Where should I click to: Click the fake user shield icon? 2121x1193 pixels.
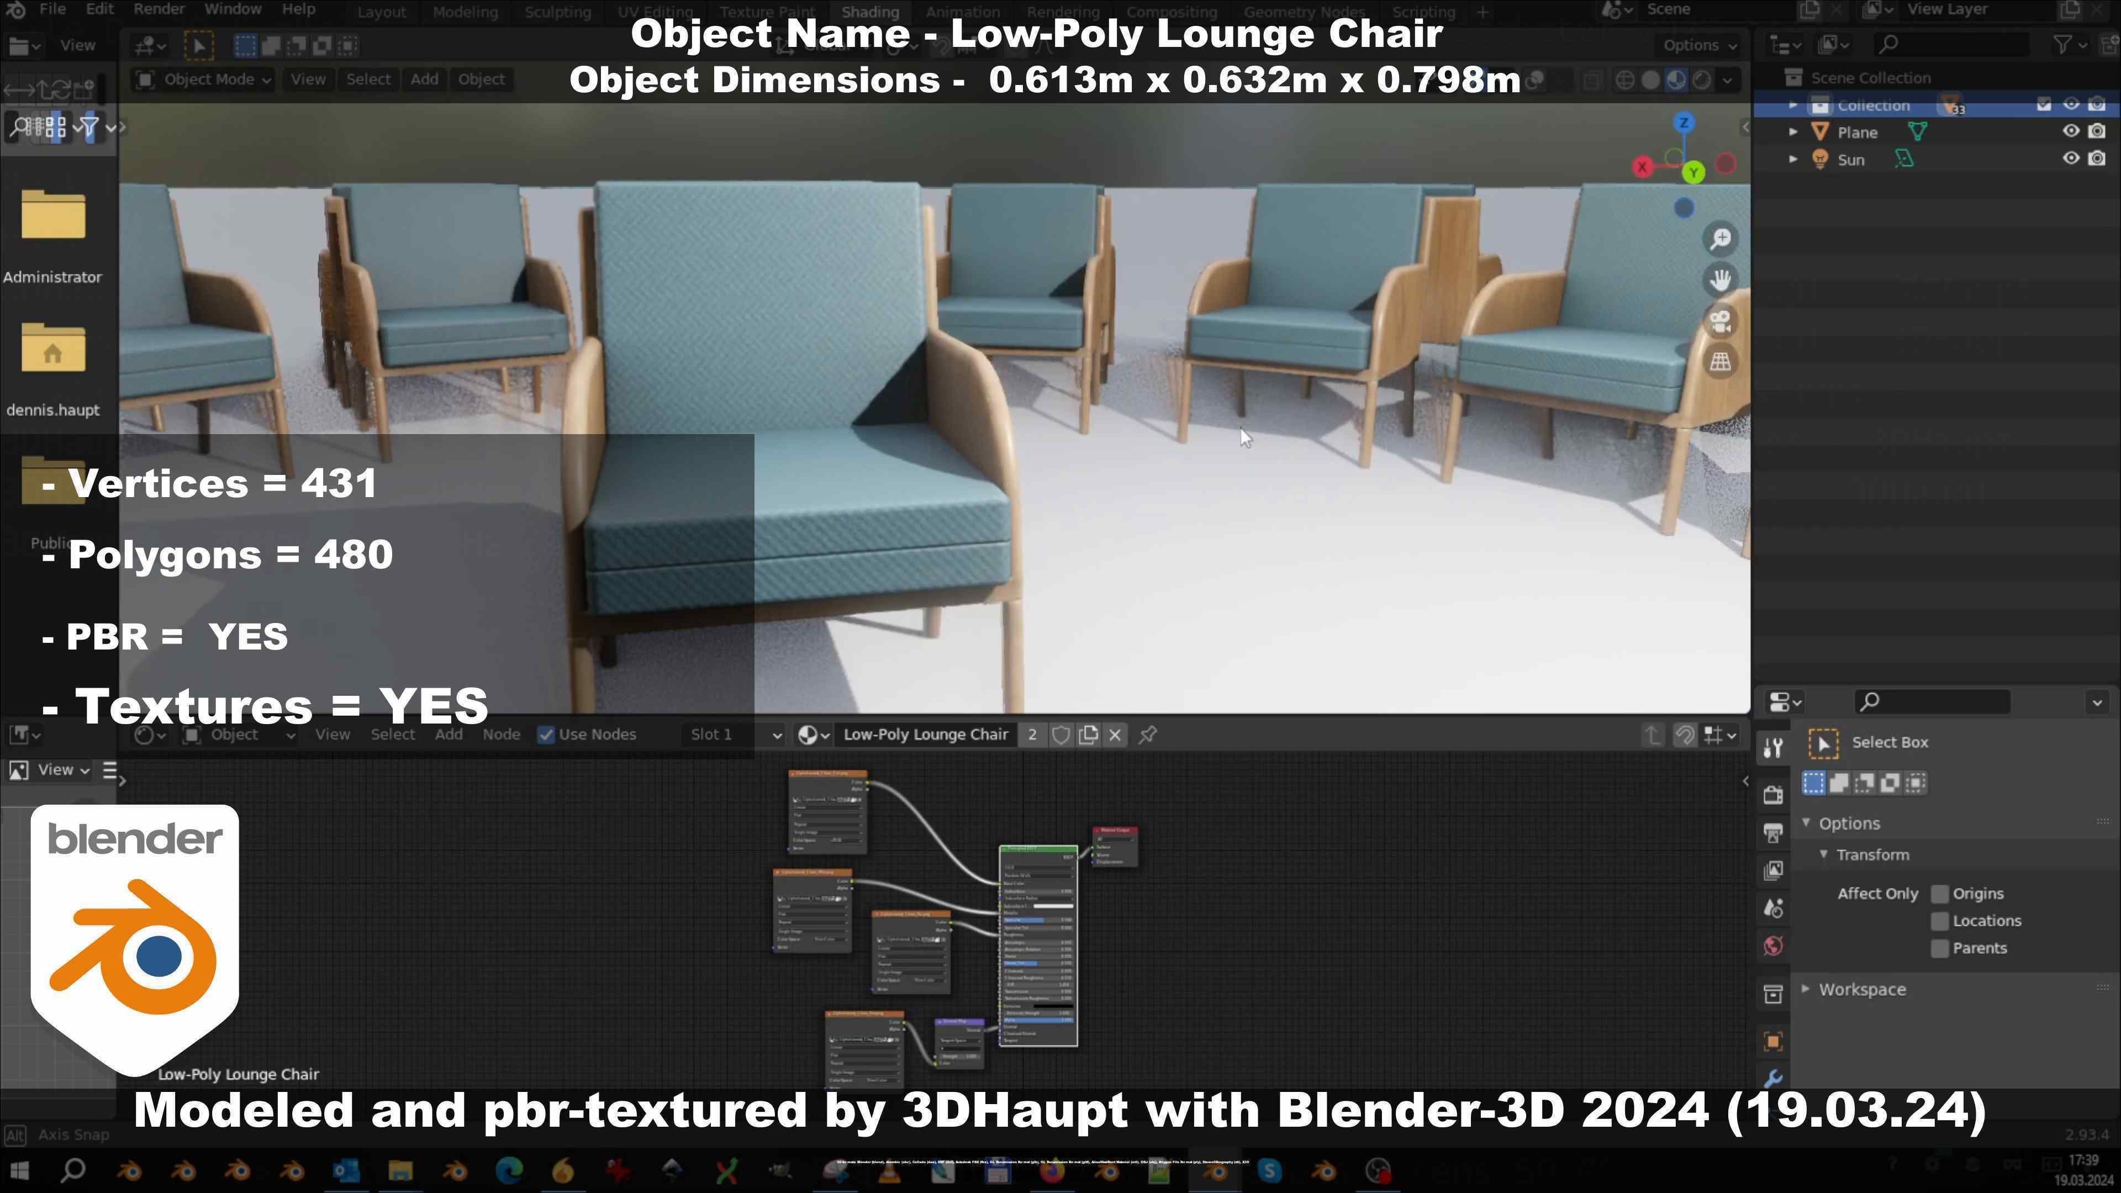pyautogui.click(x=1060, y=735)
